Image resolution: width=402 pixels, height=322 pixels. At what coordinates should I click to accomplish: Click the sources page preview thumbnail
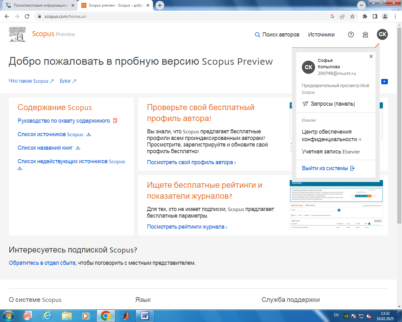pyautogui.click(x=336, y=204)
